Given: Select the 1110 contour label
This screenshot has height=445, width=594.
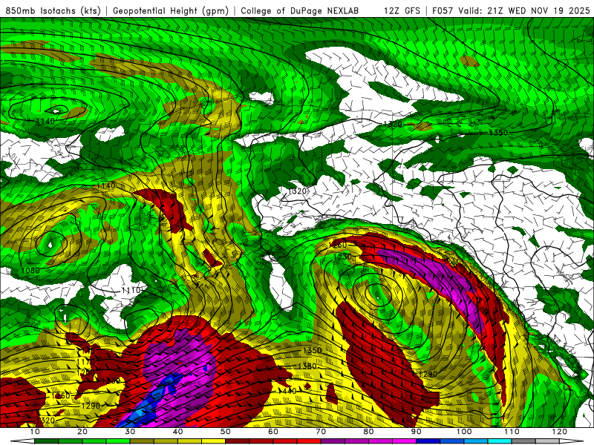Looking at the screenshot, I should (131, 291).
